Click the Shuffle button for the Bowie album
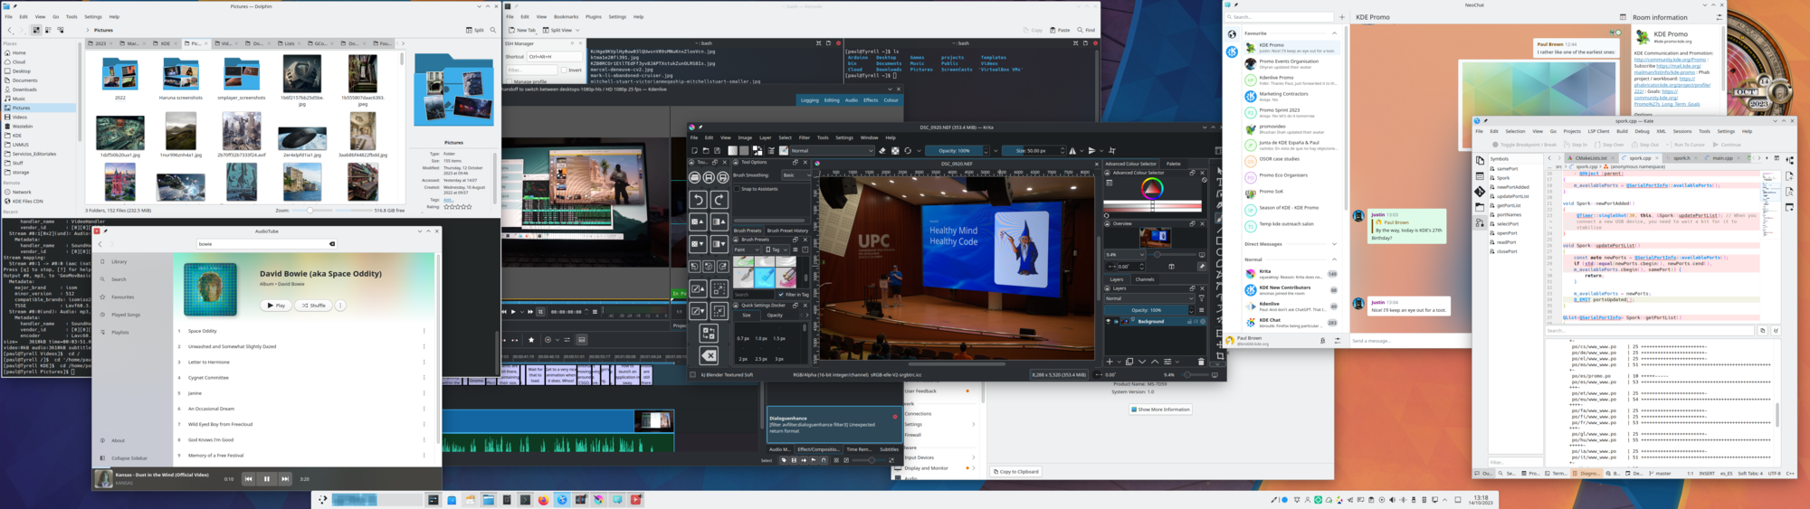 (x=314, y=306)
